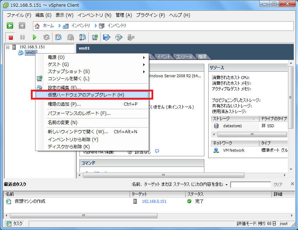Click the grey forward navigation arrow
This screenshot has height=230, width=298.
click(x=22, y=26)
